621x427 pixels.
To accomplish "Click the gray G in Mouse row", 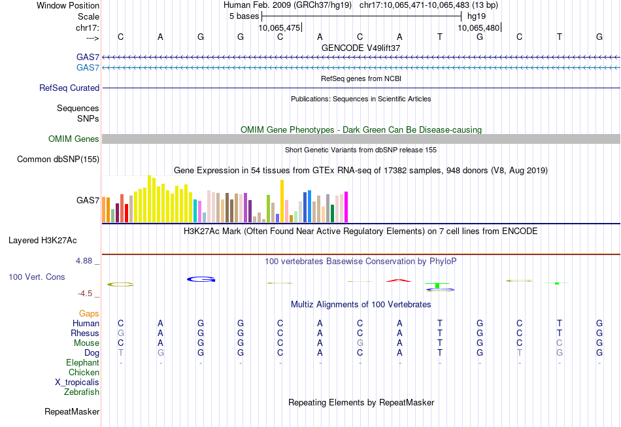I will pos(360,343).
